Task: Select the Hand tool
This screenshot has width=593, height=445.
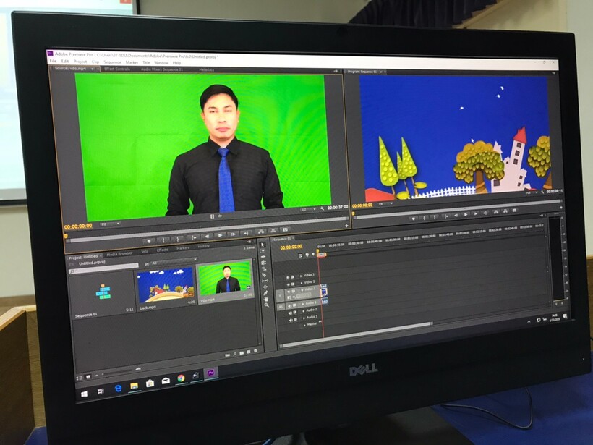Action: coord(266,299)
